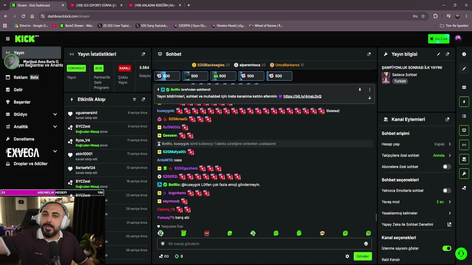472x265 pixels.
Task: Toggle Abonelere özel sohbet switch
Action: tap(447, 167)
